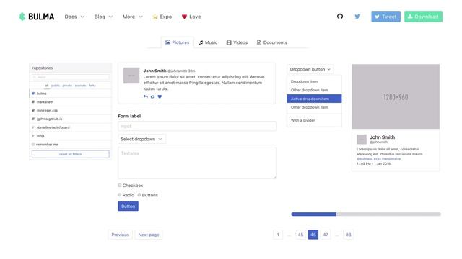
Task: Go to page 86
Action: click(348, 235)
